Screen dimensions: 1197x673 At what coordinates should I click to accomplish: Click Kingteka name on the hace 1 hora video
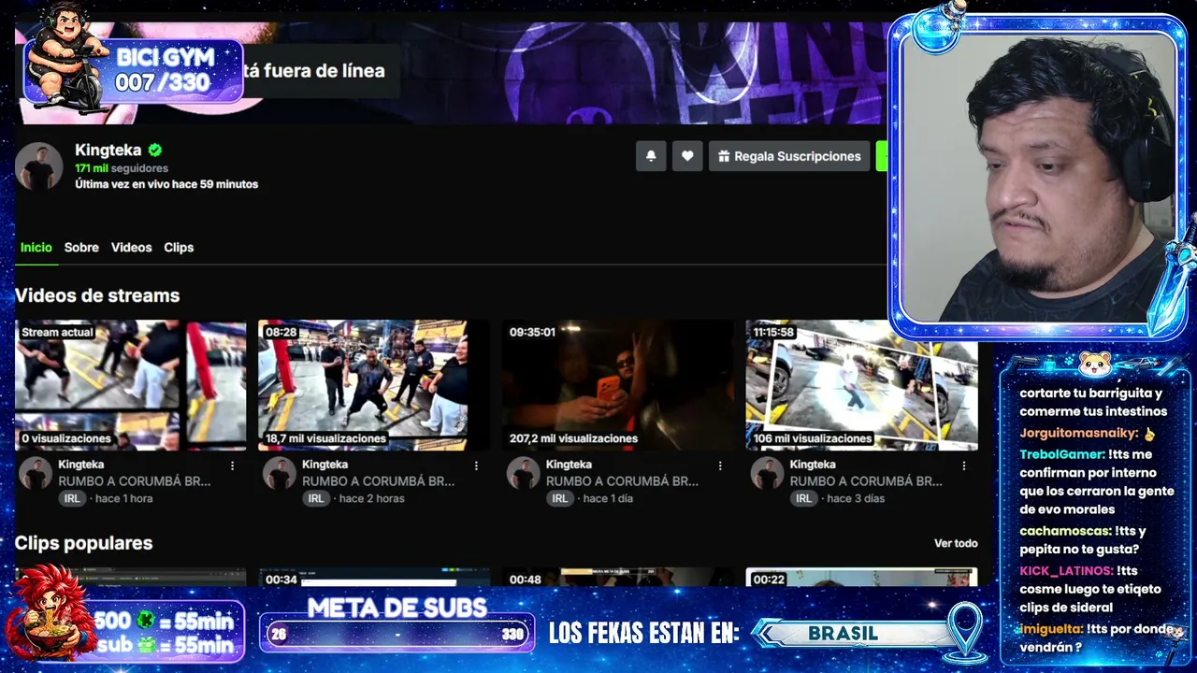coord(81,465)
